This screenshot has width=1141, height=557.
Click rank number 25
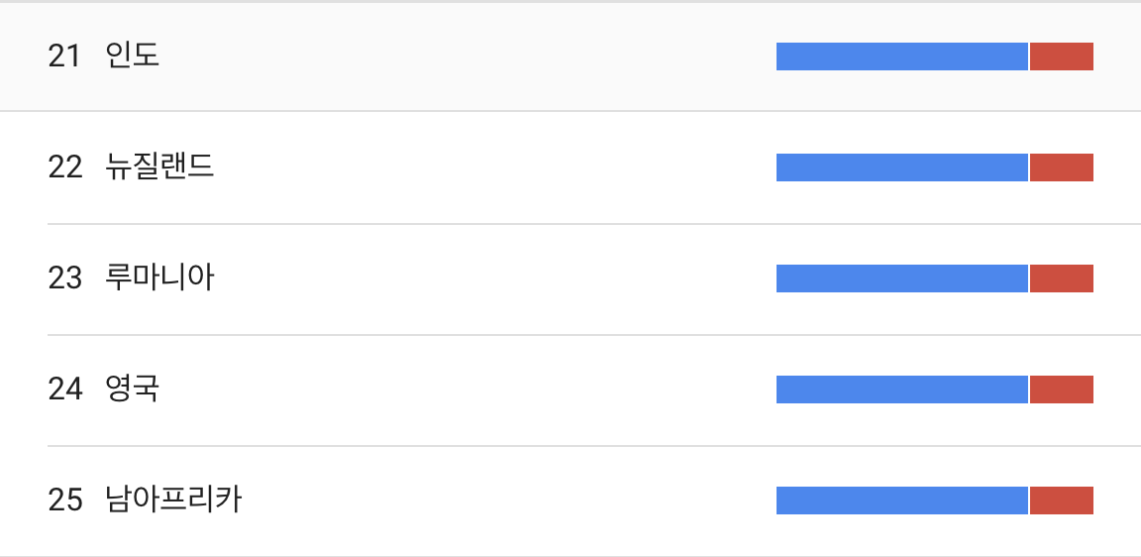click(x=64, y=501)
